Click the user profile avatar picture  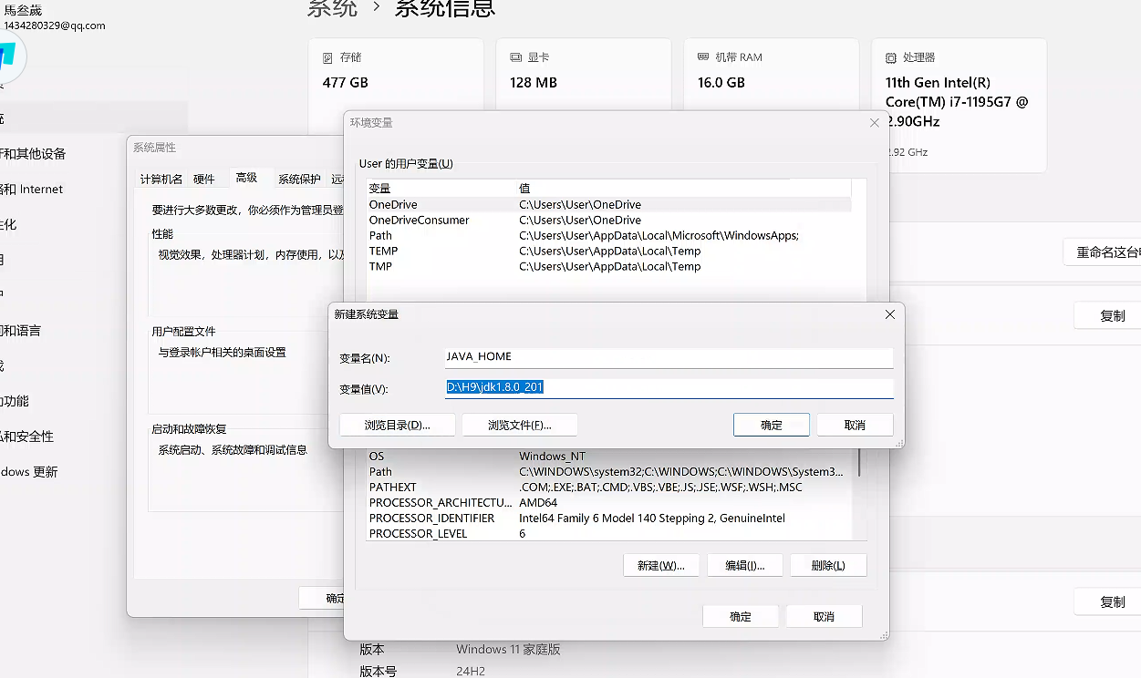pyautogui.click(x=9, y=56)
